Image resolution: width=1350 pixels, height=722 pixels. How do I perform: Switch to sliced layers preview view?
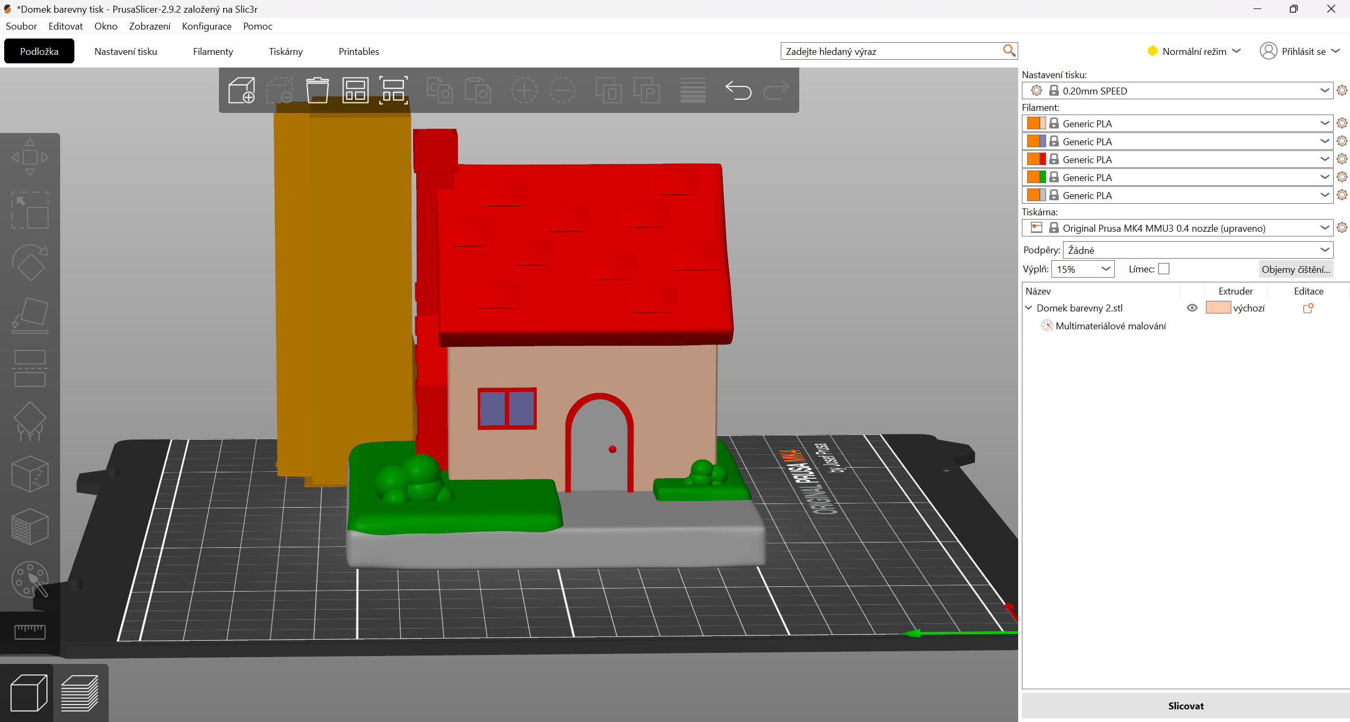(80, 693)
